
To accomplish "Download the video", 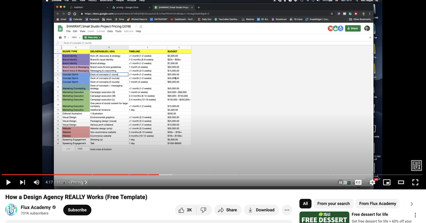I will pos(262,210).
